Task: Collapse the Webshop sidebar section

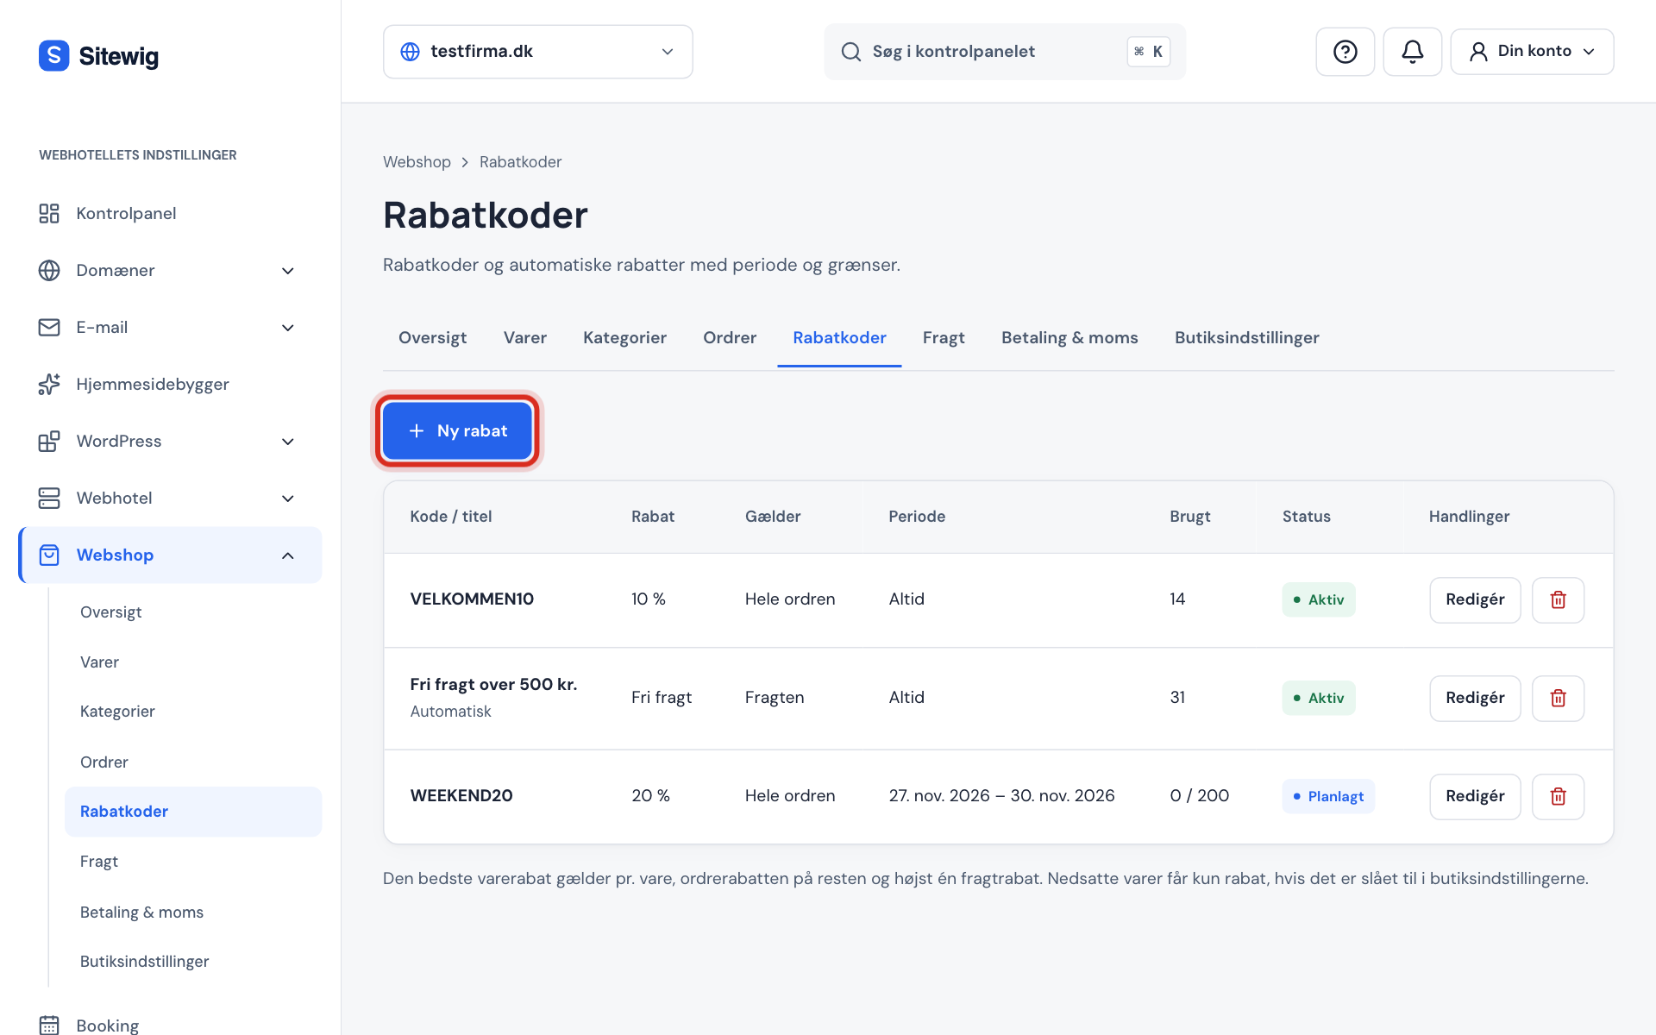Action: click(x=288, y=555)
